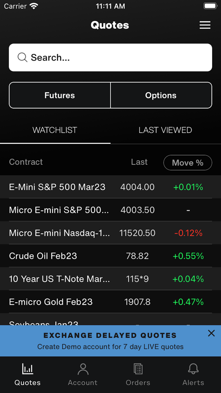Open Alerts bell icon
This screenshot has width=221, height=393.
193,369
